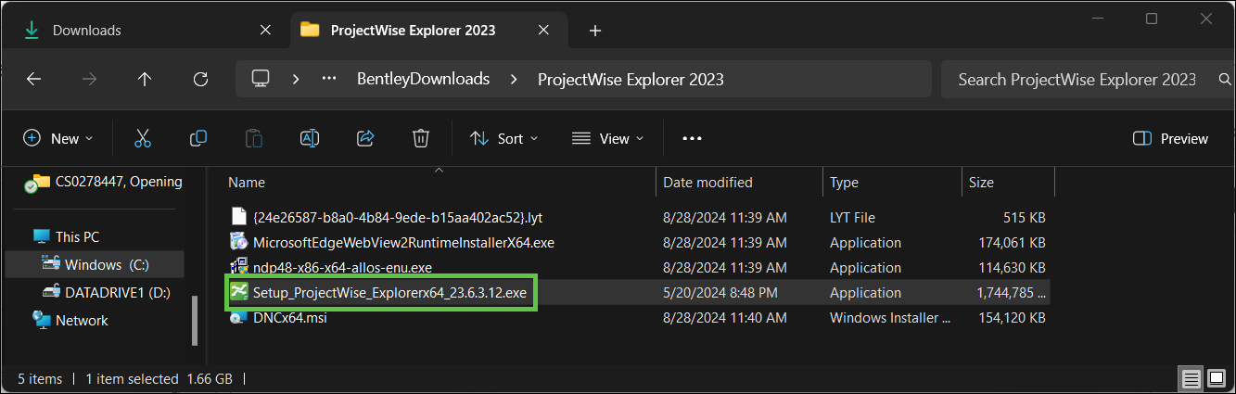Close the ProjectWise Explorer 2023 tab
This screenshot has height=394, width=1236.
coord(543,31)
